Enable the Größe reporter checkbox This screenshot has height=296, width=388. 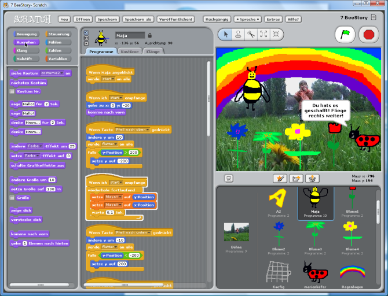tap(12, 197)
